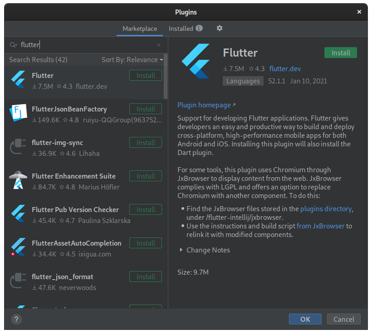Switch to the Marketplace tab
Screen dimensions: 372x334
point(140,29)
